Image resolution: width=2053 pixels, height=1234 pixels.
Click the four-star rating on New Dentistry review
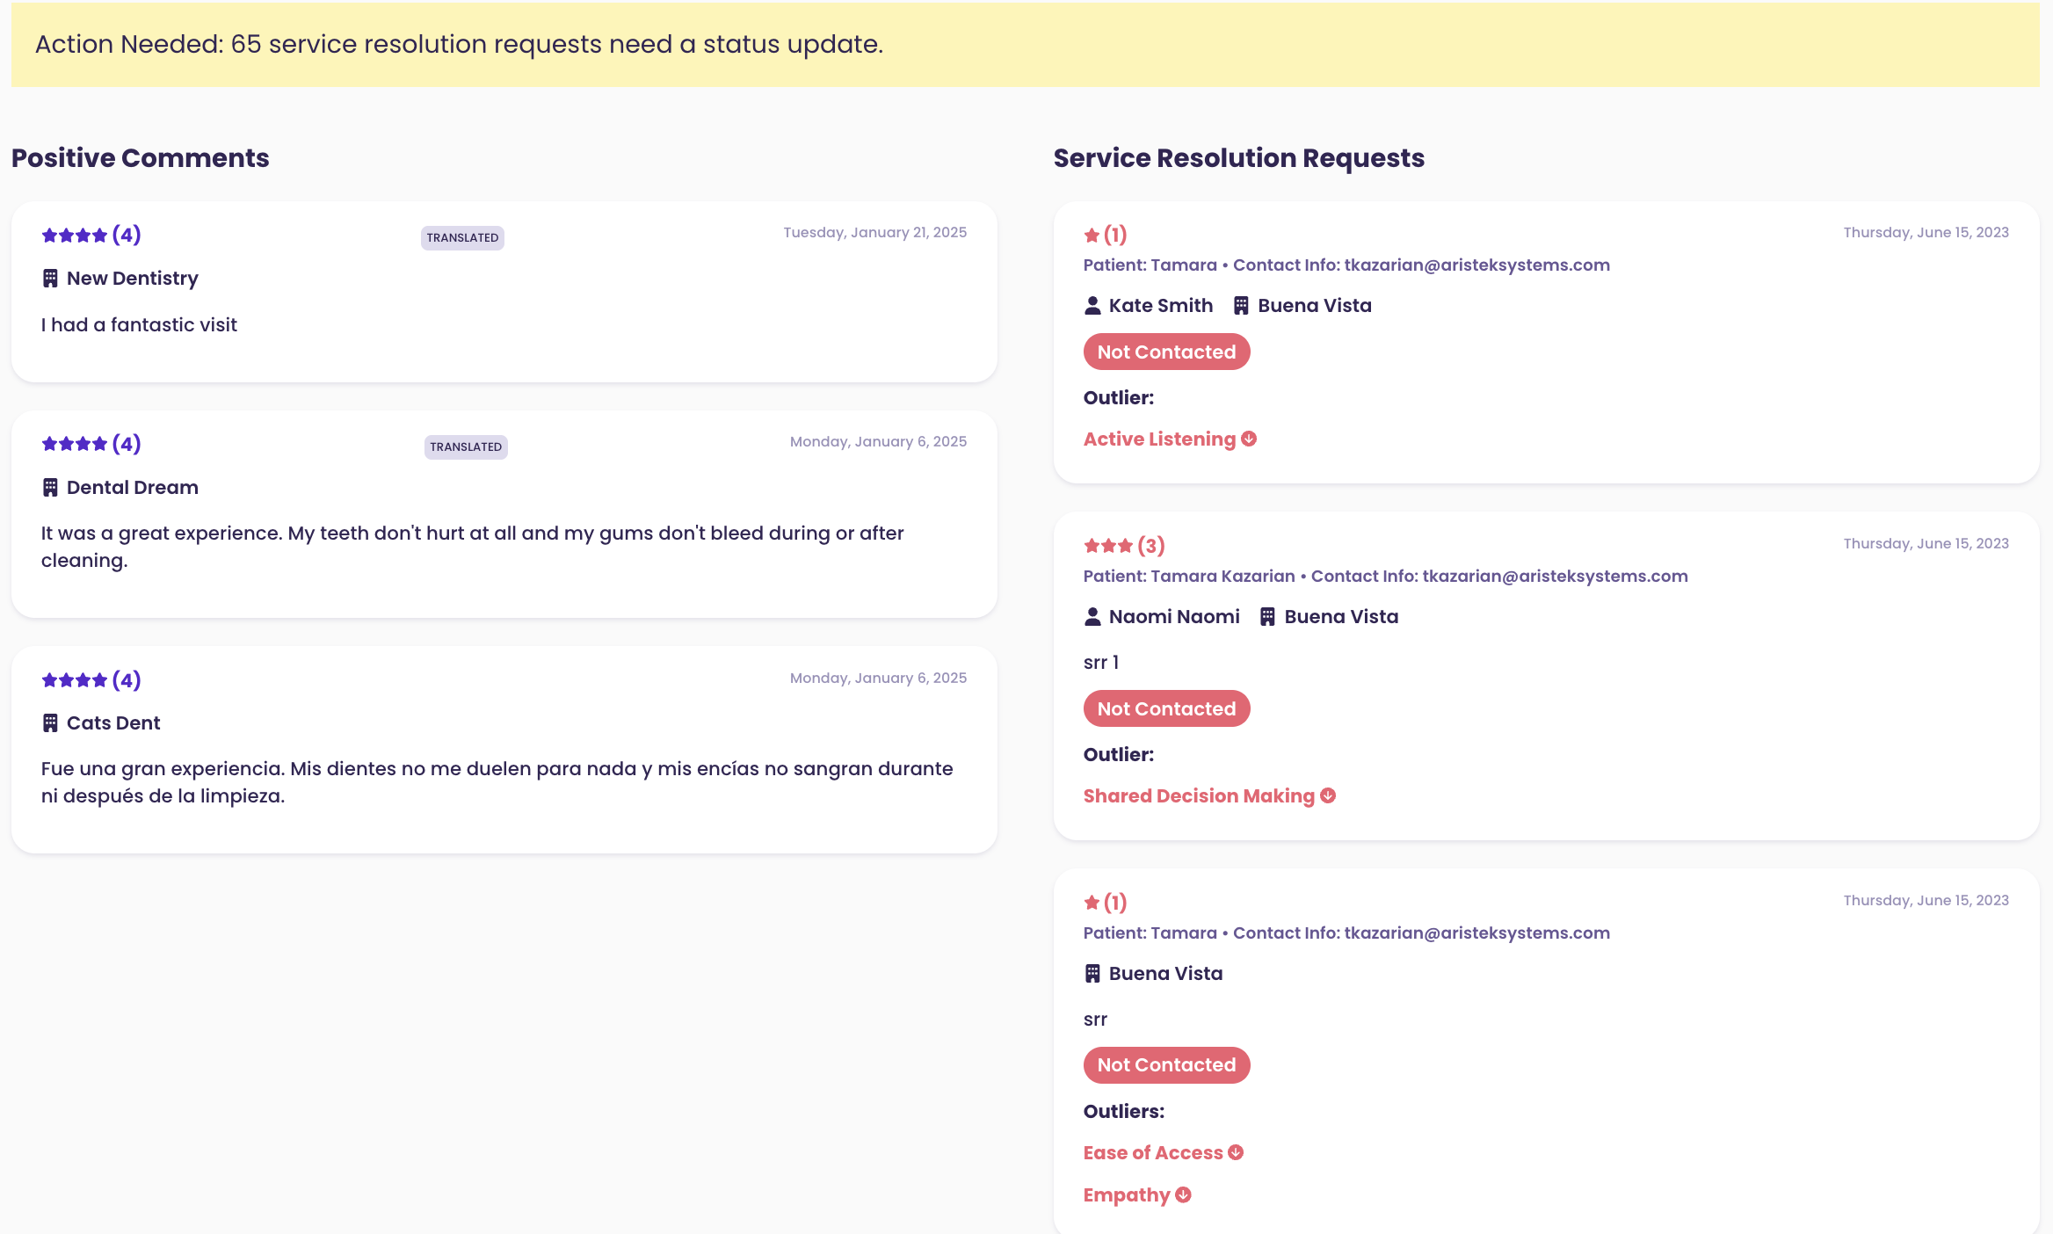click(x=91, y=235)
